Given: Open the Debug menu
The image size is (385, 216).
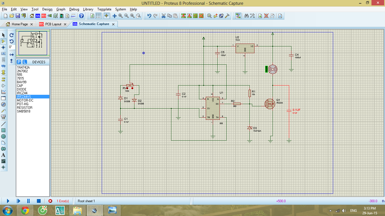Looking at the screenshot, I should (74, 9).
